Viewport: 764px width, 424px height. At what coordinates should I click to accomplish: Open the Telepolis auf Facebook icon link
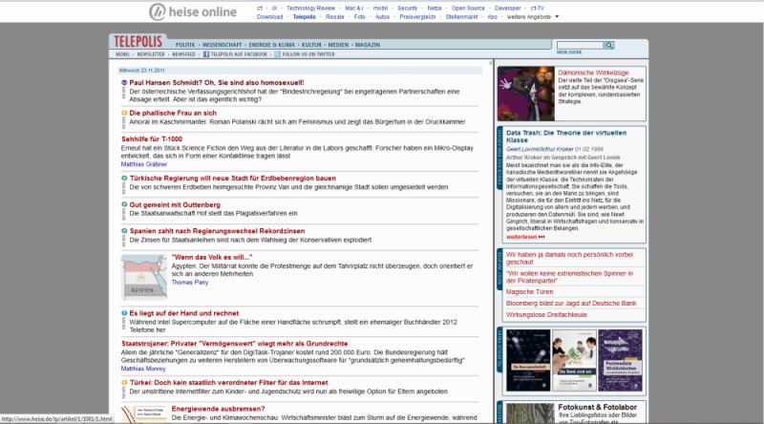click(206, 54)
